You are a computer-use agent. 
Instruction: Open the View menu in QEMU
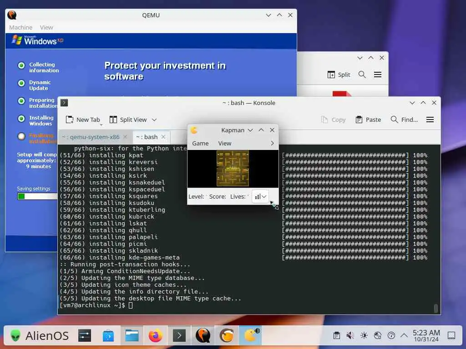point(46,27)
